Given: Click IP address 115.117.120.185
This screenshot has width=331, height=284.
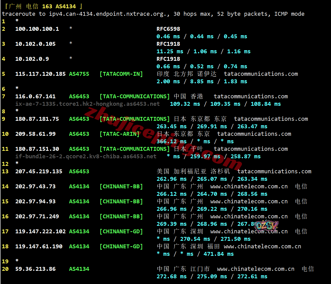Looking at the screenshot, I should pos(40,74).
